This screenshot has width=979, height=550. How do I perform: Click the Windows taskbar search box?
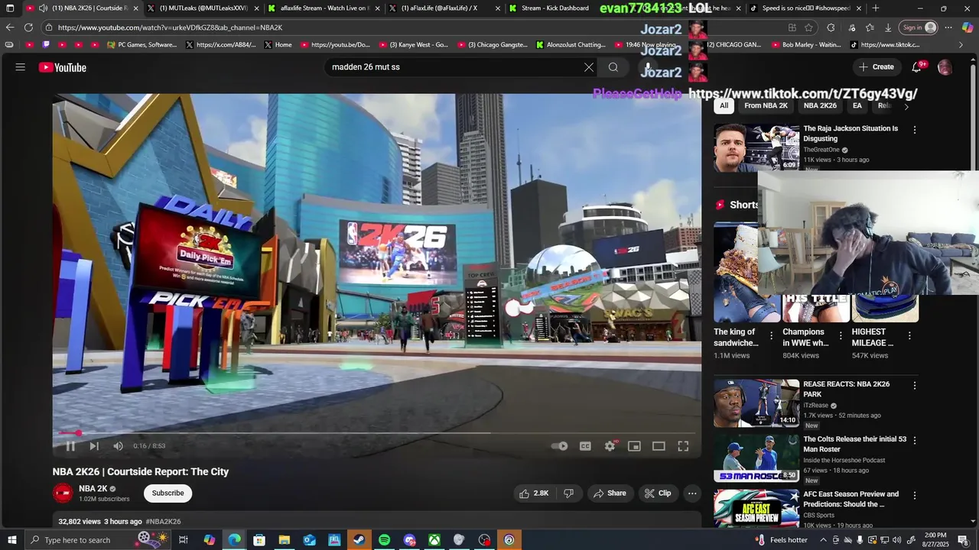click(98, 540)
